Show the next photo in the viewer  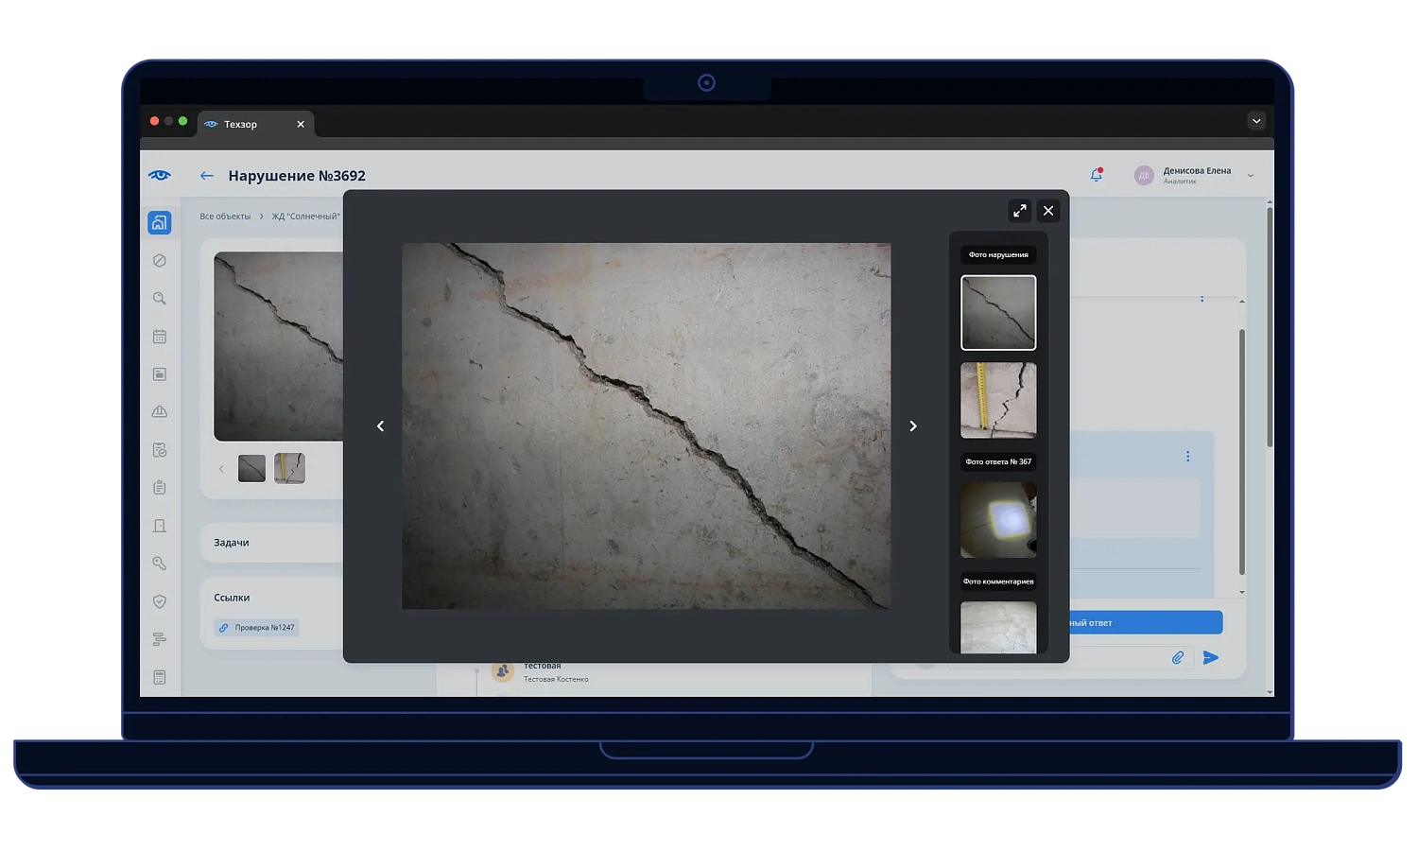coord(913,426)
